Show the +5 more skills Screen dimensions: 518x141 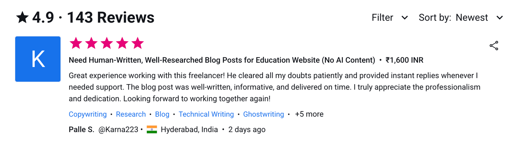309,114
